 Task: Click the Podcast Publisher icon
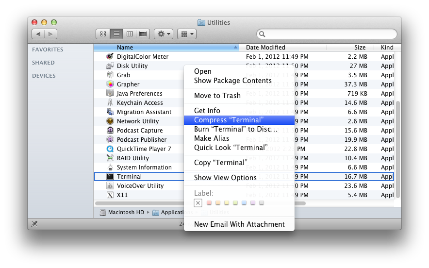coord(110,140)
